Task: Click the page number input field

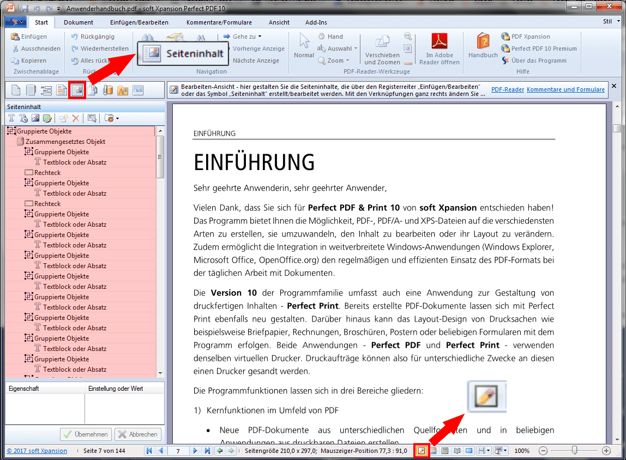Action: [x=178, y=451]
